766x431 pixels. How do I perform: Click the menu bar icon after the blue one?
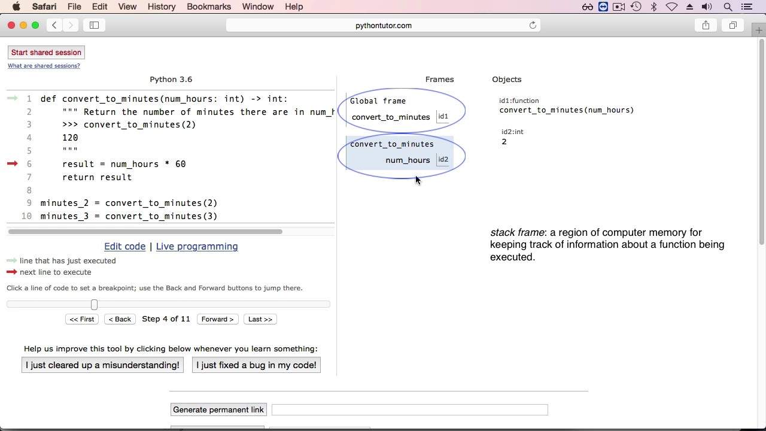click(619, 7)
